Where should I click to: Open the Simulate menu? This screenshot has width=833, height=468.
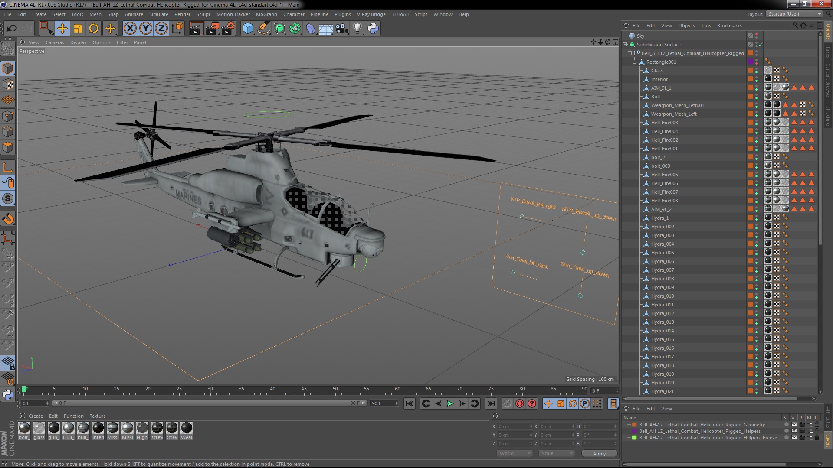158,14
